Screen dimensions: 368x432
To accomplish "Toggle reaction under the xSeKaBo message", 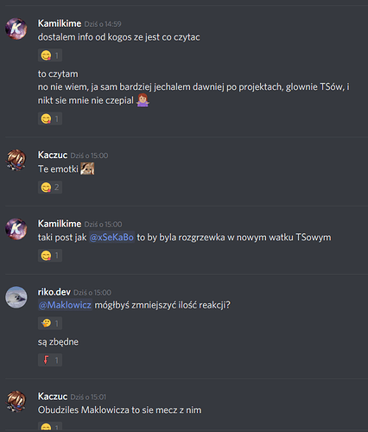I will coord(50,256).
